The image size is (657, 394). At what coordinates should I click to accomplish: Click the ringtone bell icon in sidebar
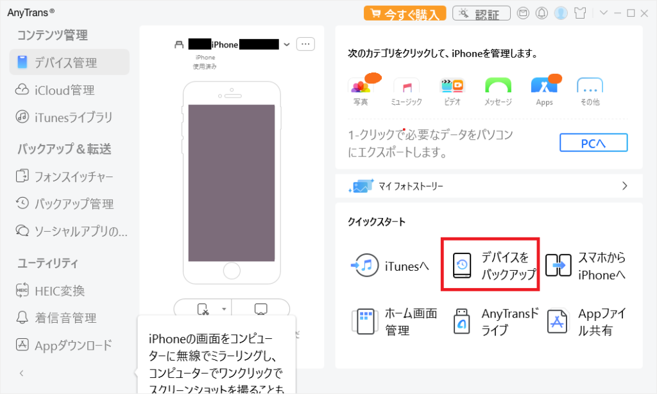pyautogui.click(x=22, y=317)
